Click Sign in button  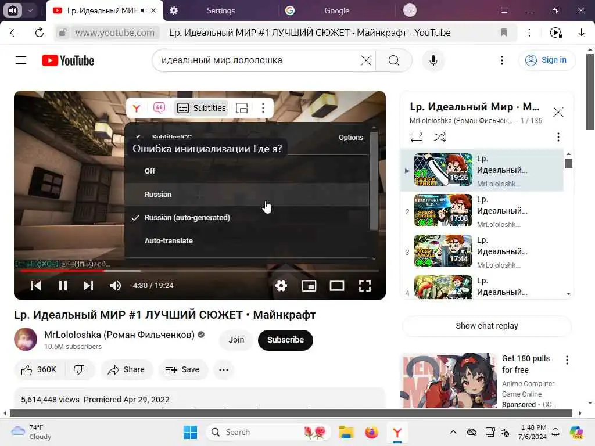546,60
